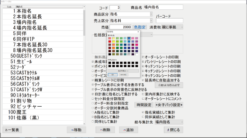This screenshot has height=138, width=247.
Task: Open the 商品区分 dropdown
Action: point(151,14)
